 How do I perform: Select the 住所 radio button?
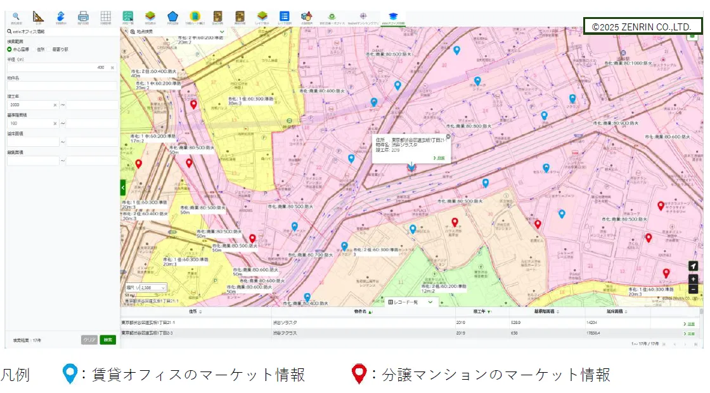[x=34, y=49]
